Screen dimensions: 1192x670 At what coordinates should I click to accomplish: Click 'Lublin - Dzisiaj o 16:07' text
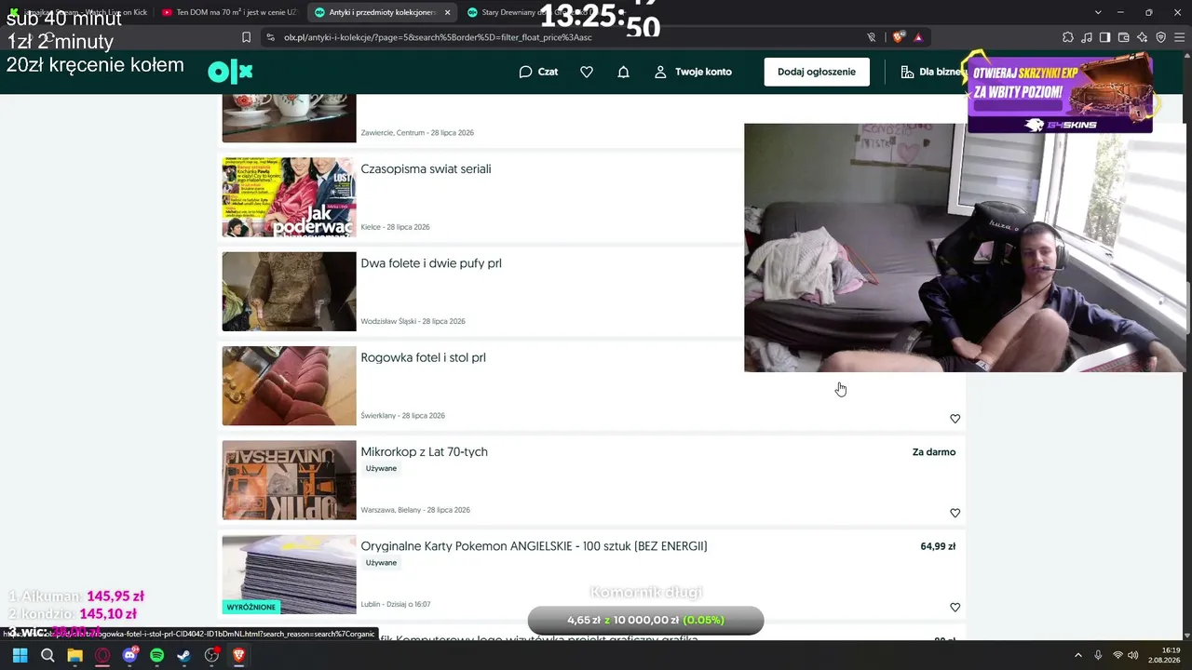[396, 605]
